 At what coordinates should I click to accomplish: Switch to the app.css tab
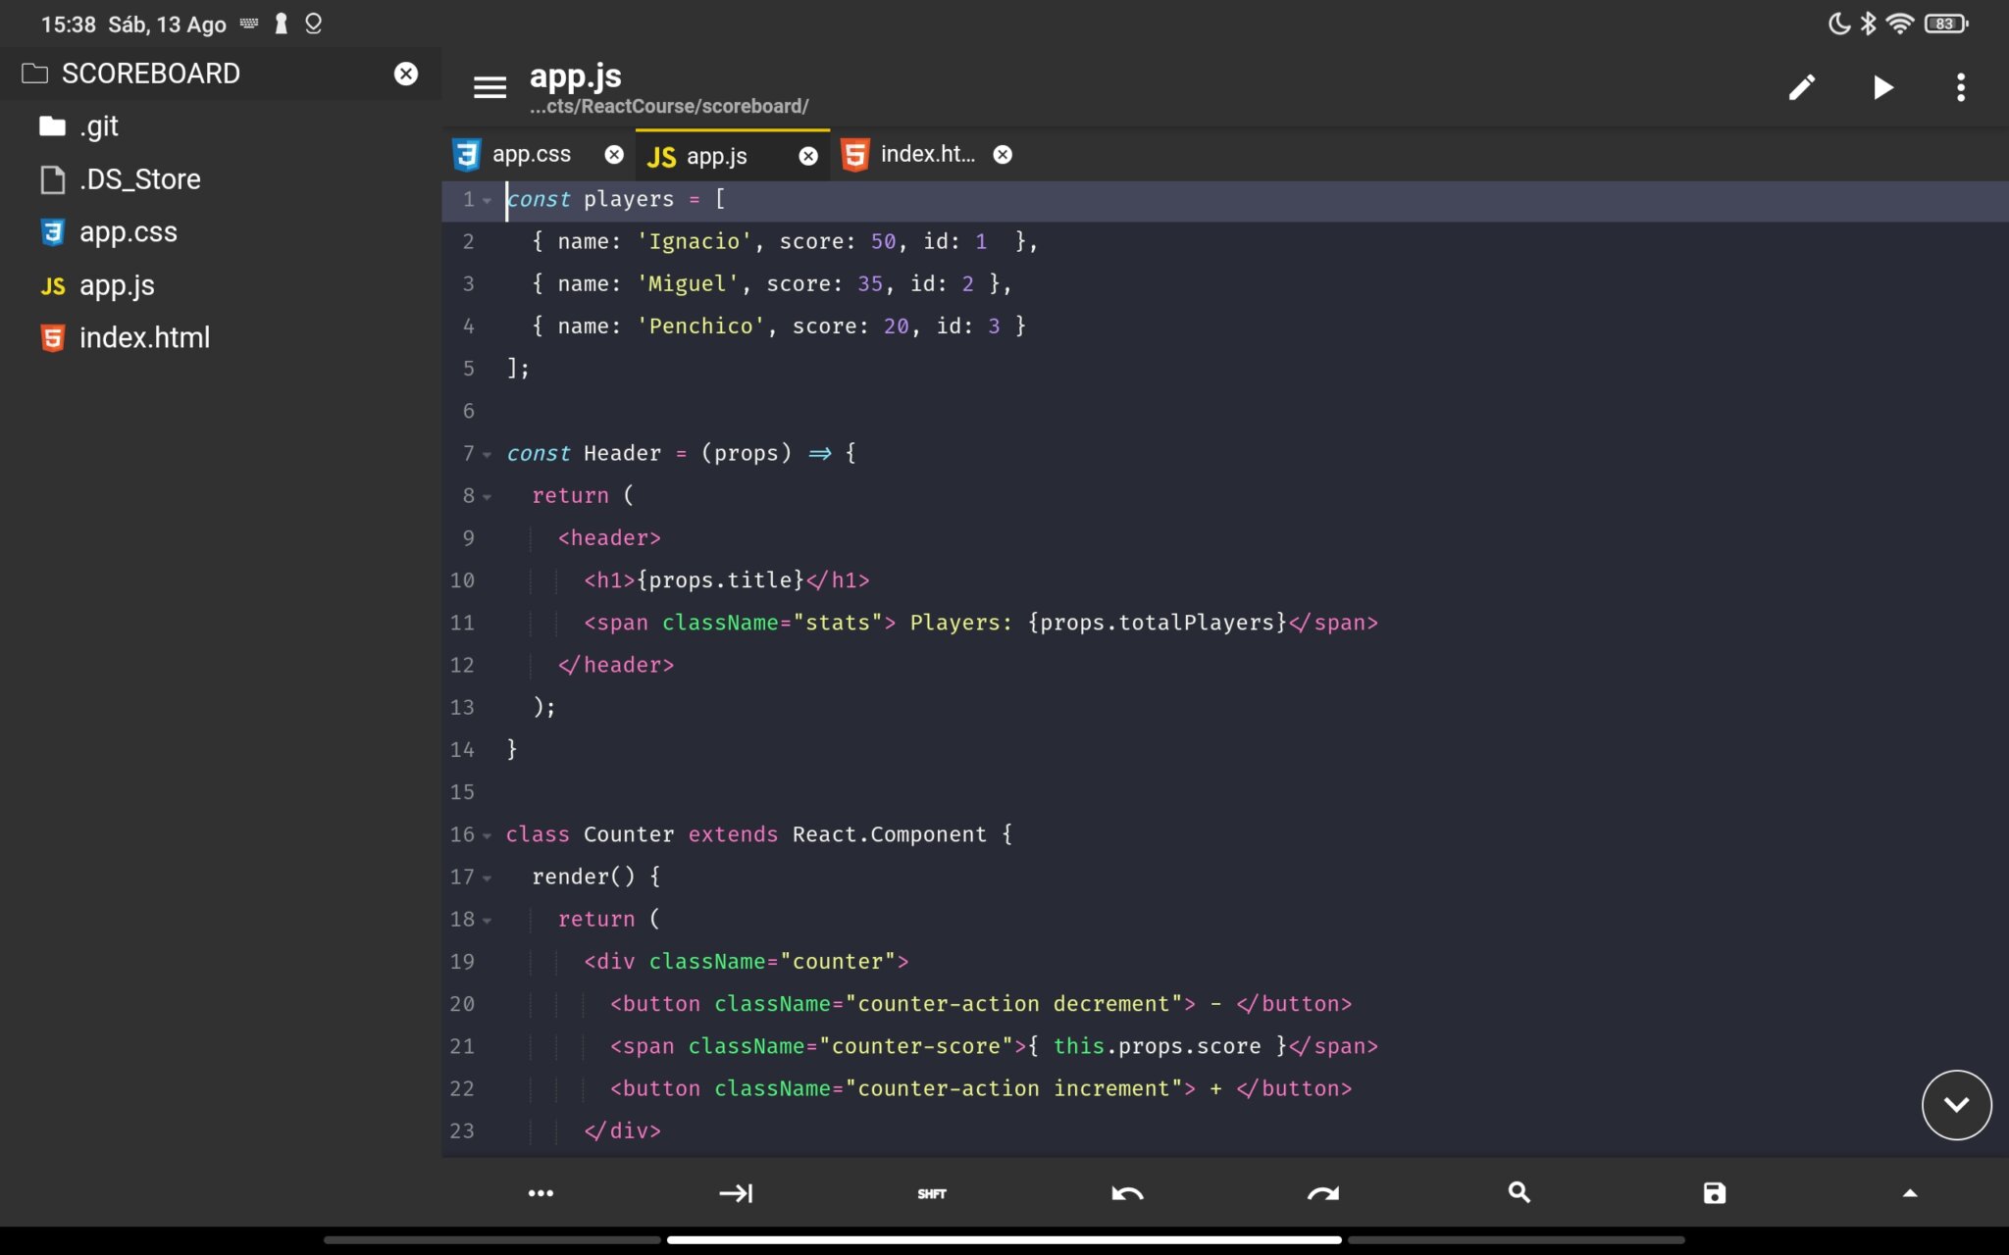coord(531,155)
